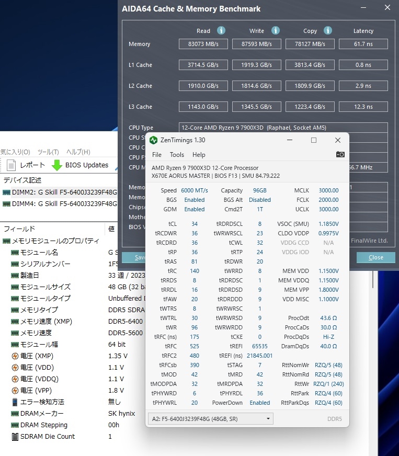
Task: Click the BIOS Updates toolbar button
Action: [x=80, y=165]
